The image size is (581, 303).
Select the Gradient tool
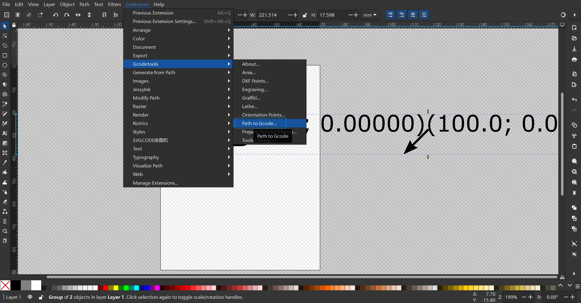5,143
